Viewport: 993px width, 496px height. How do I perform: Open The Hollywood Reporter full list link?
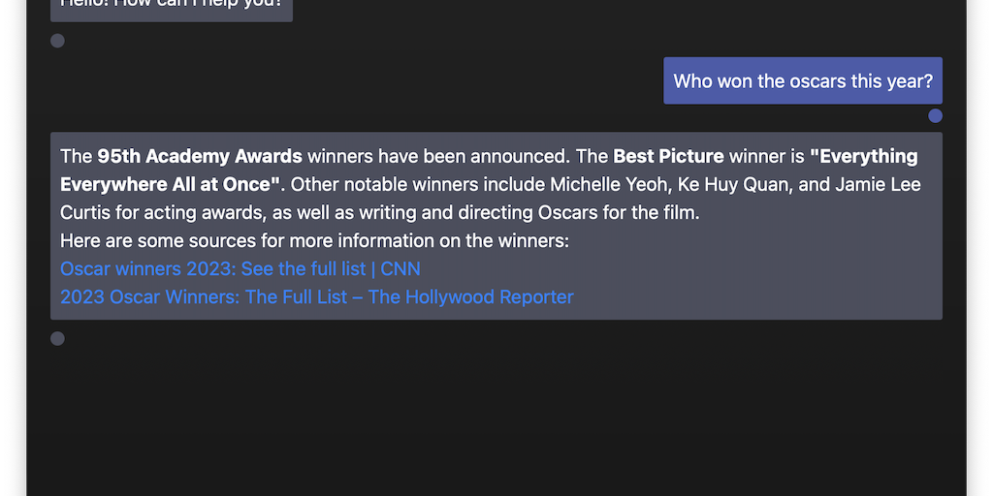coord(316,296)
